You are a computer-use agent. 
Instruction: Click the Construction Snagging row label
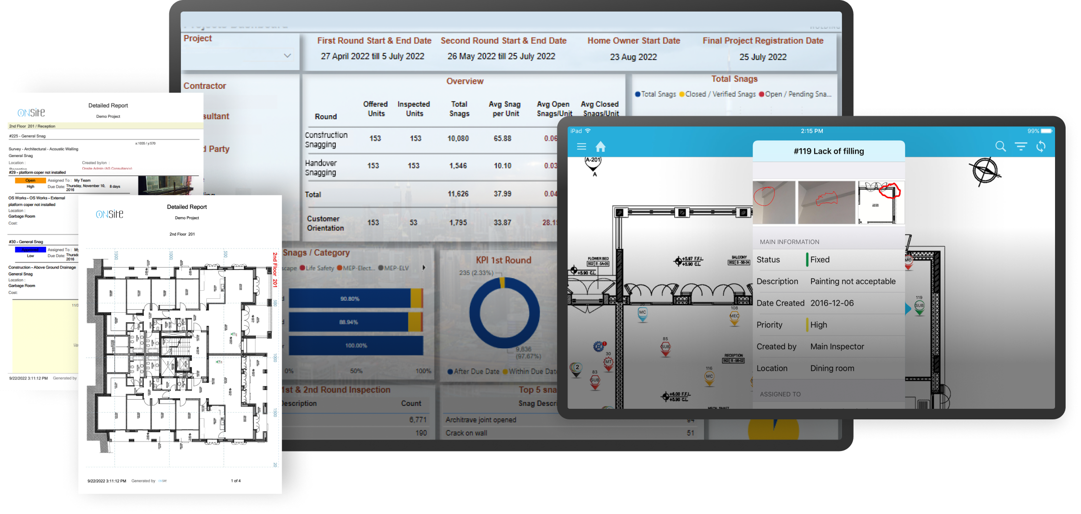[x=326, y=140]
